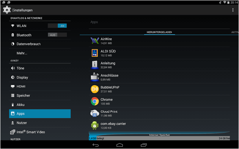Open Mehr... network options
Viewport: 239px width, 149px height.
40,53
